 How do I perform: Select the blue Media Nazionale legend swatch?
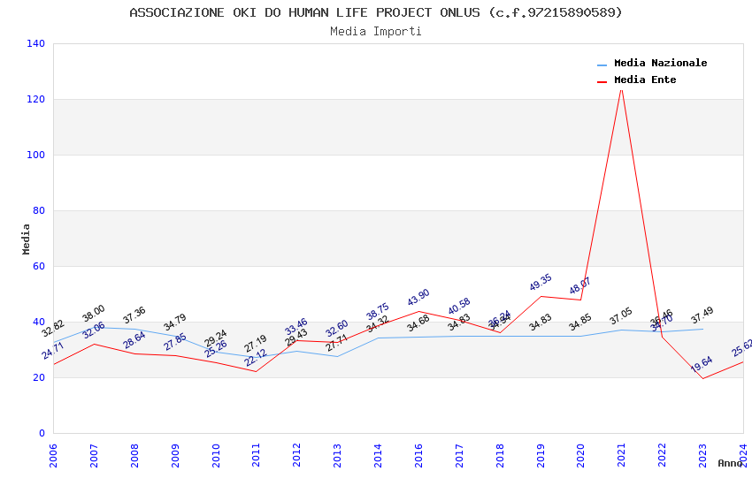[602, 65]
